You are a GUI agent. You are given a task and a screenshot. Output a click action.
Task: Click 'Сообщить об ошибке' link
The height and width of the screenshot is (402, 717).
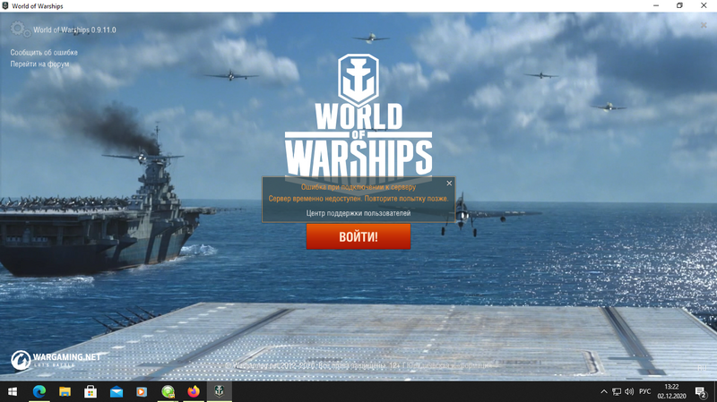[x=44, y=53]
